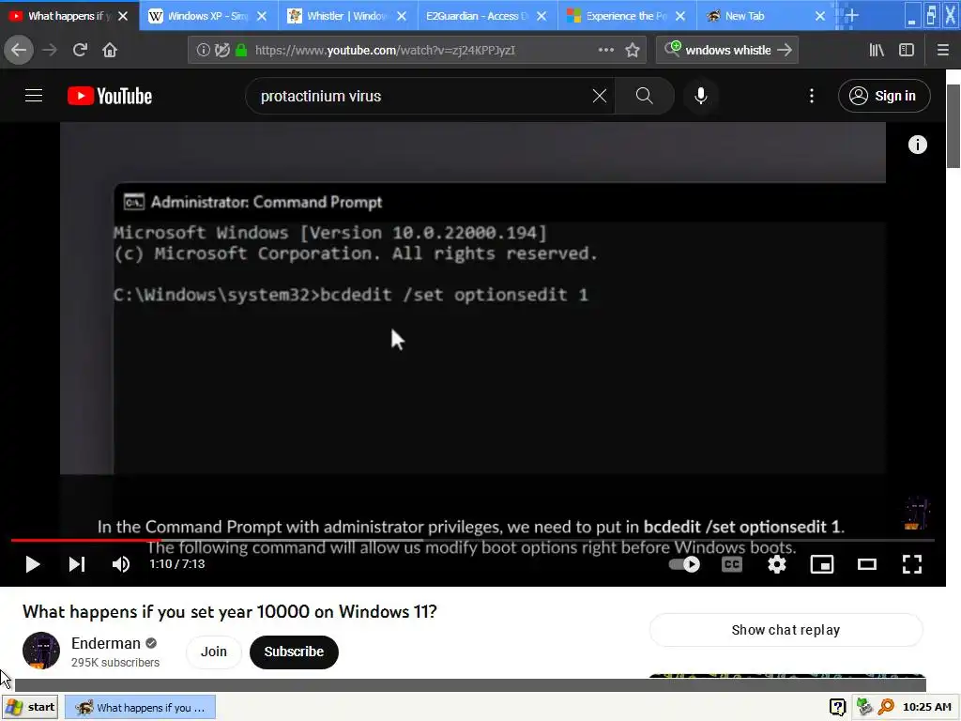Screen dimensions: 961x721
Task: Click the browser Back arrow button
Action: [x=19, y=50]
